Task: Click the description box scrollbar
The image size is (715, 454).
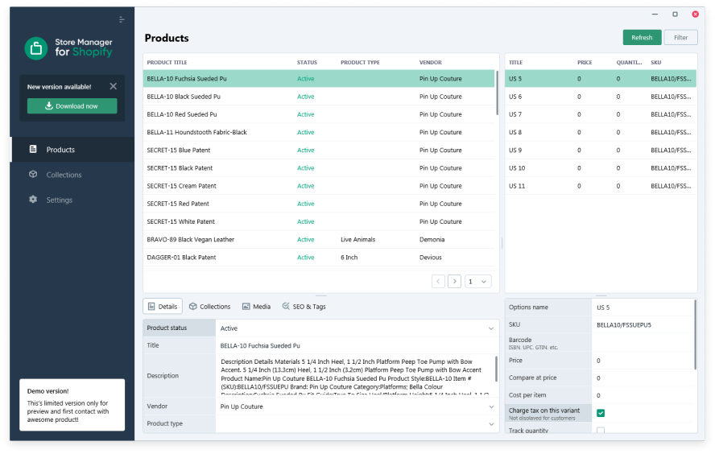Action: pos(497,369)
